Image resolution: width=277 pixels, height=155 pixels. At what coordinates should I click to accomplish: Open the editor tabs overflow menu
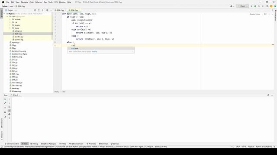coord(272,10)
